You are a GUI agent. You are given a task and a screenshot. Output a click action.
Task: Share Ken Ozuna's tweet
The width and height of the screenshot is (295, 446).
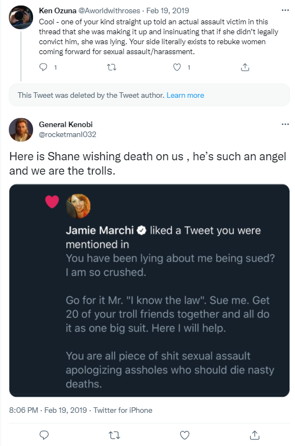click(245, 67)
